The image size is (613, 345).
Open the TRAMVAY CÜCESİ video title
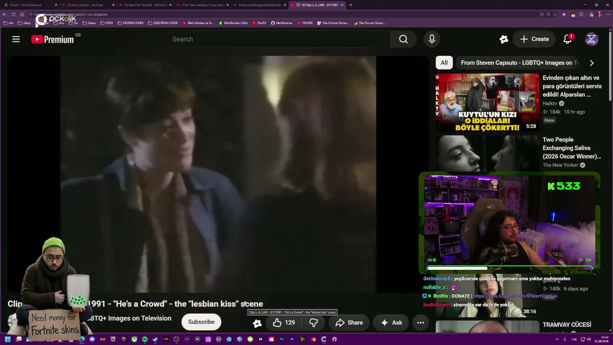(567, 325)
